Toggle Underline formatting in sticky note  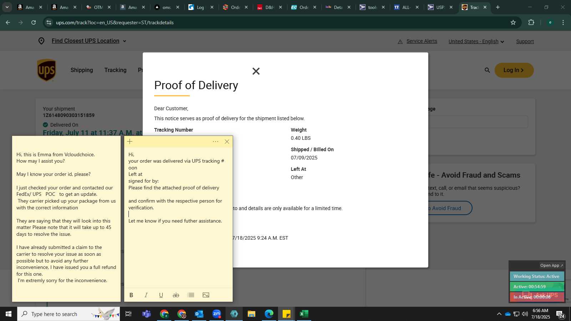(x=161, y=295)
